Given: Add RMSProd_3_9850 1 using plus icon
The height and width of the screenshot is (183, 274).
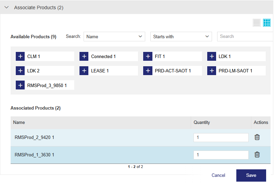Looking at the screenshot, I should tap(20, 85).
